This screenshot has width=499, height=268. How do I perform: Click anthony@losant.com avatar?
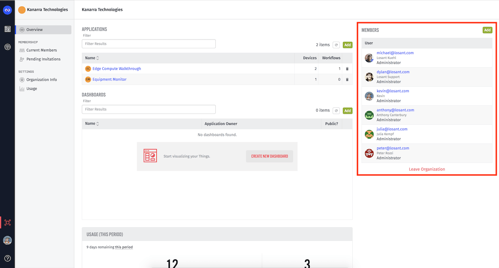[x=369, y=115]
